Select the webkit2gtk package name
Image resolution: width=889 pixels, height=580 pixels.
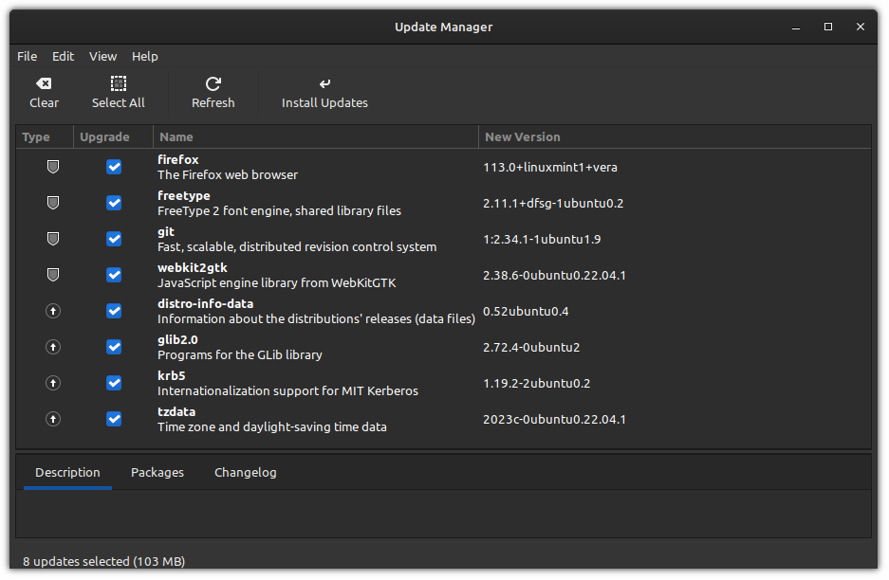tap(193, 268)
